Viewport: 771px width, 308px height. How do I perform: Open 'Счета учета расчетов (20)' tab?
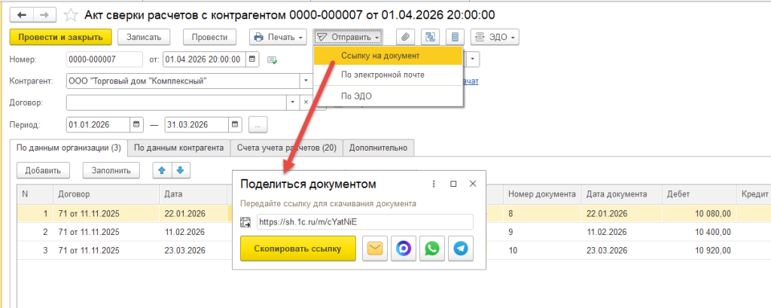[x=285, y=148]
